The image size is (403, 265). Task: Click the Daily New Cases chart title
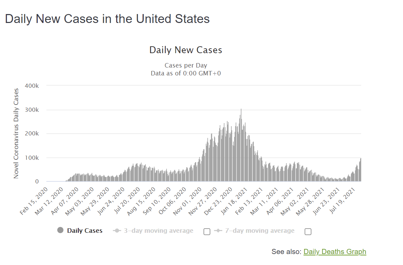point(186,50)
